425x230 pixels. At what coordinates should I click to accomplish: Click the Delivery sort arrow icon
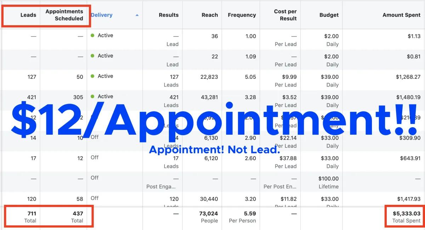[137, 15]
